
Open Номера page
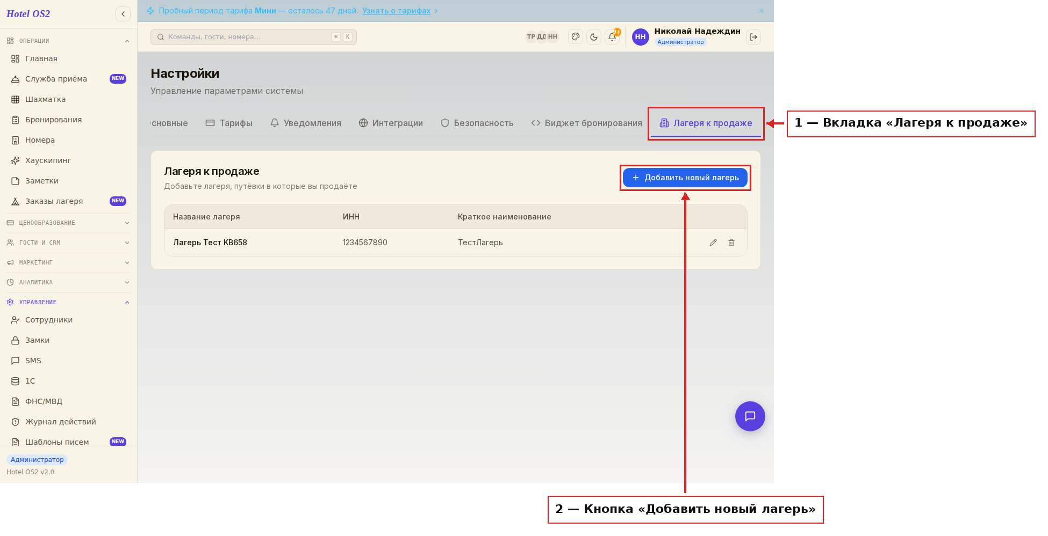click(x=68, y=140)
